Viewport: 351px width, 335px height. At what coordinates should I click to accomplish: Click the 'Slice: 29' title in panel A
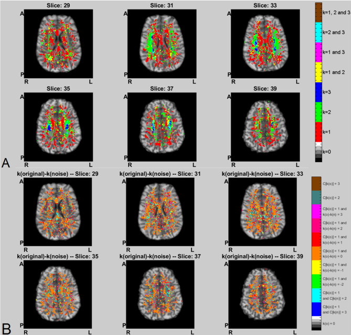click(x=58, y=5)
